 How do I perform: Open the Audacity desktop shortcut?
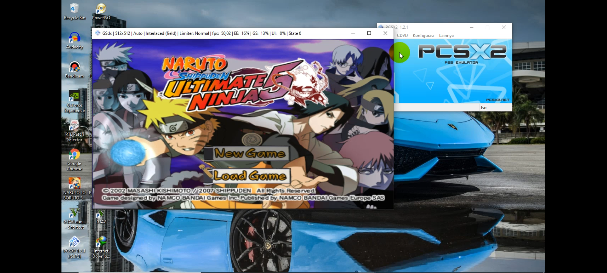[x=74, y=41]
